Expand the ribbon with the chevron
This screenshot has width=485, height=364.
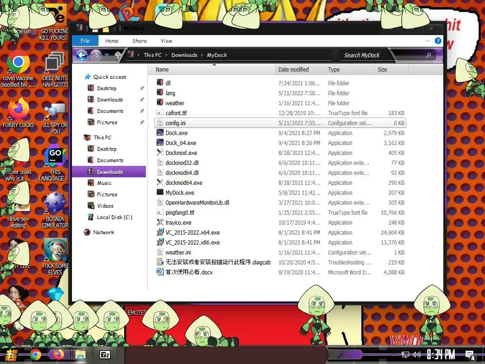(428, 41)
